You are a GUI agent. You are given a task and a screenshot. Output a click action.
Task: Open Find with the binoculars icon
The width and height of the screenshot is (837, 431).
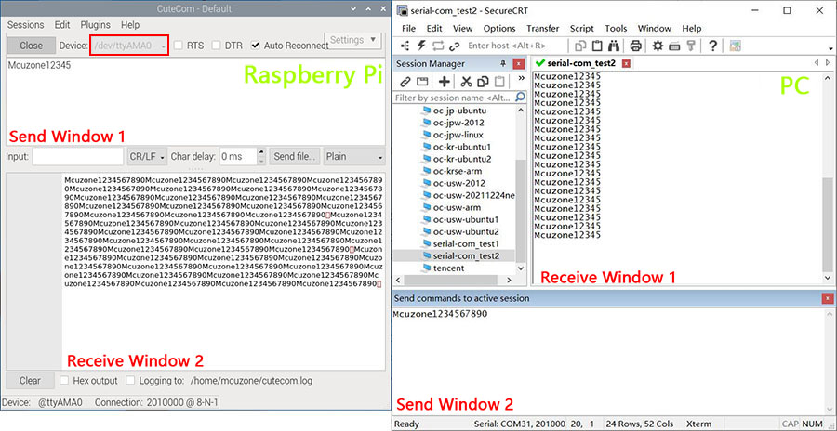point(615,46)
